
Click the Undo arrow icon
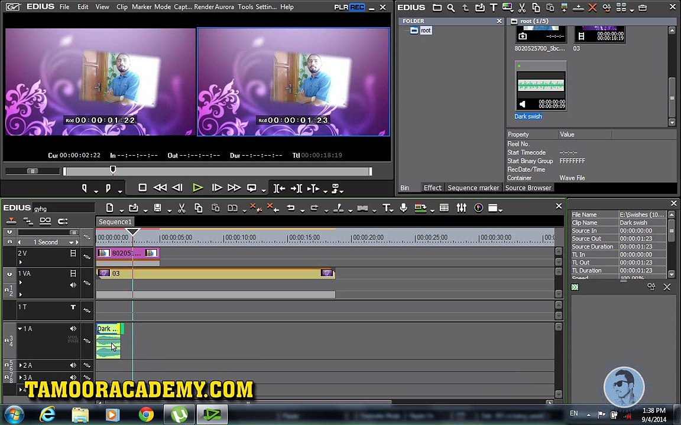pyautogui.click(x=291, y=208)
